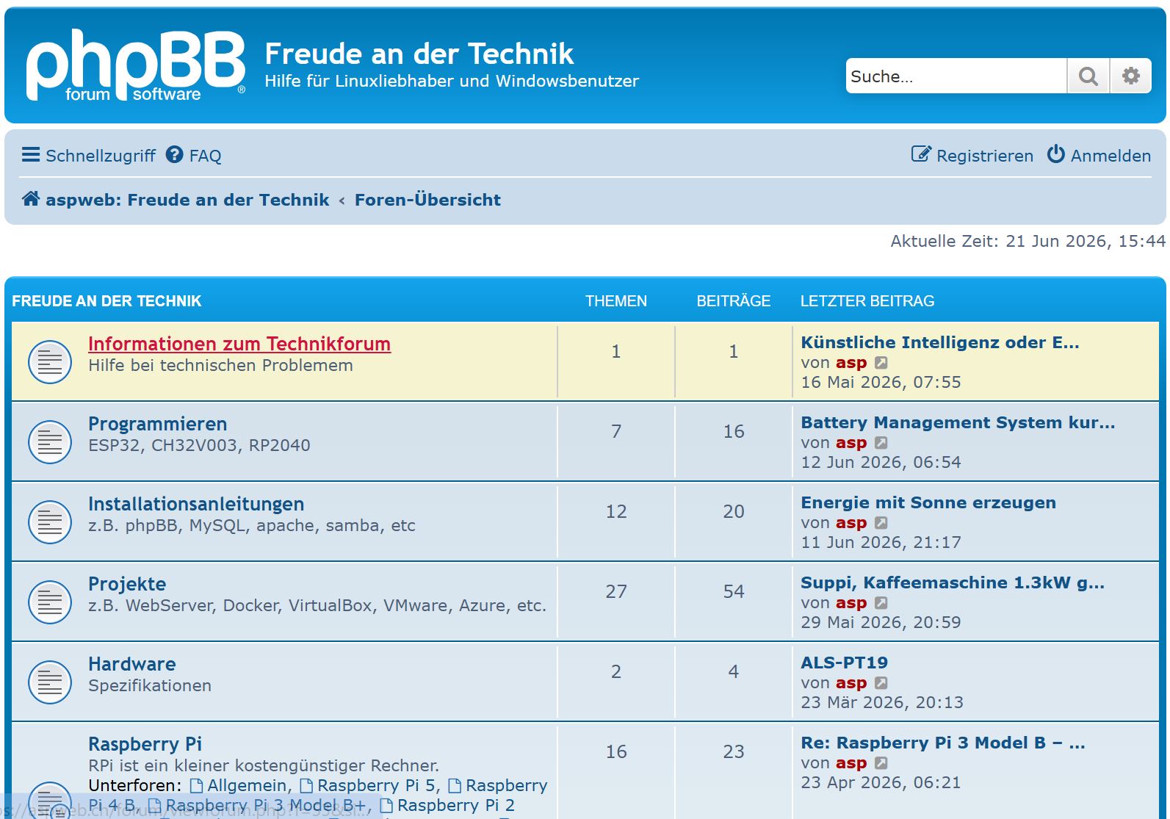Open the Schnellzugriff quick links menu
Viewport: 1170px width, 819px height.
(x=89, y=155)
